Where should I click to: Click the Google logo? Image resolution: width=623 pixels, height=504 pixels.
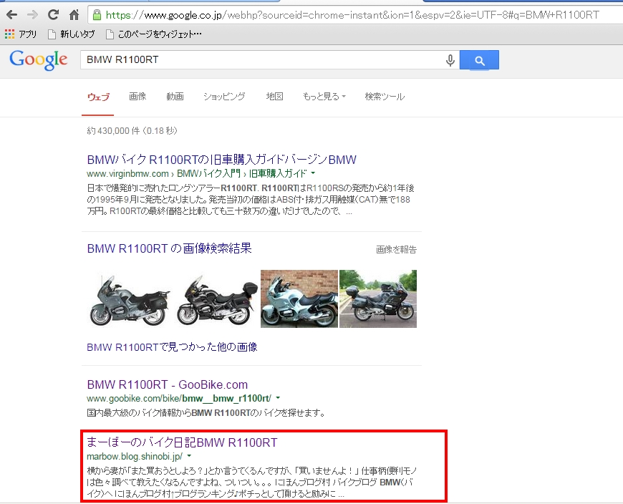click(x=39, y=60)
